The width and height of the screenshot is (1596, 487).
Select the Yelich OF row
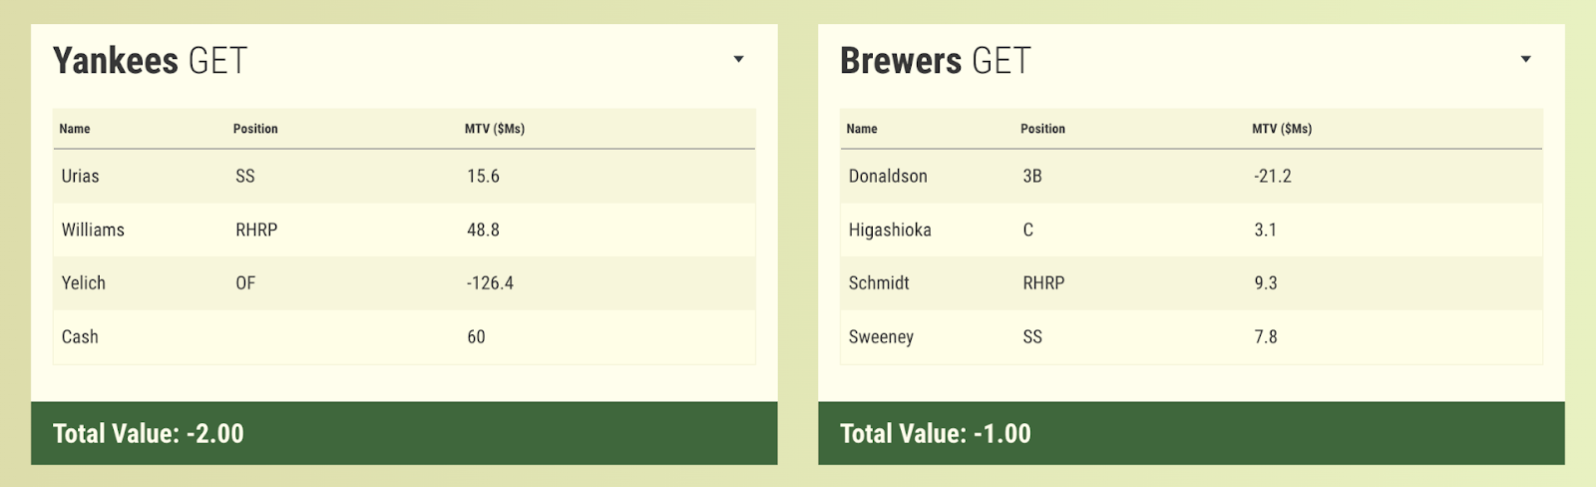click(404, 283)
